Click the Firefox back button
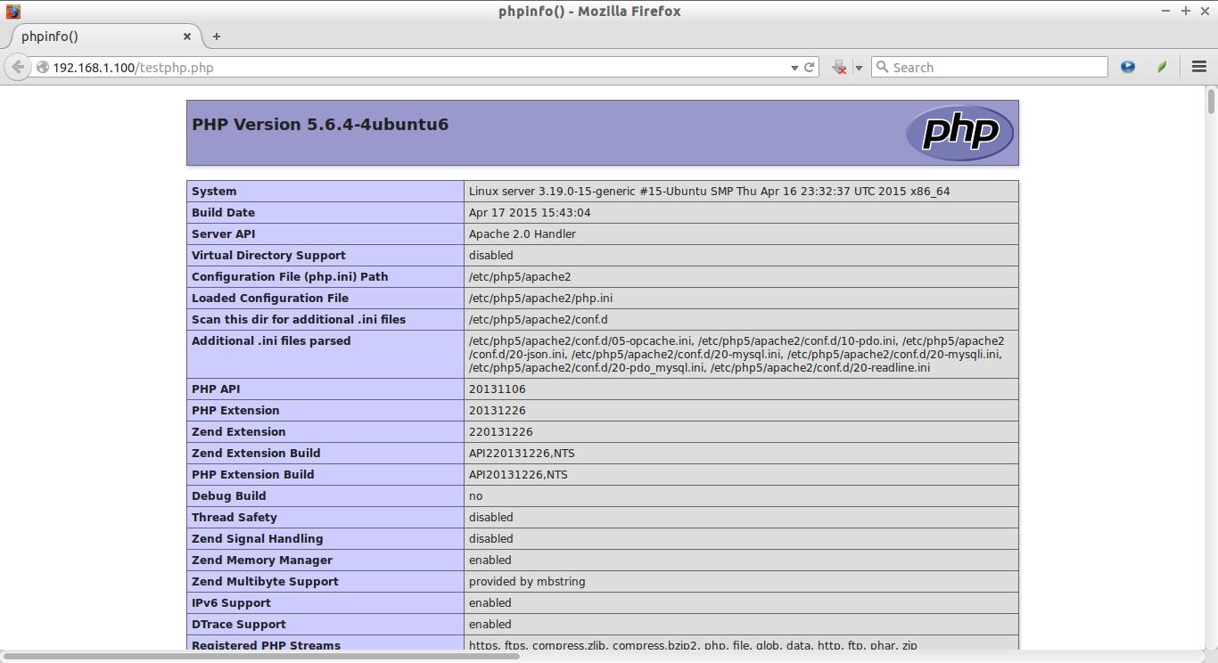The image size is (1218, 663). 17,67
